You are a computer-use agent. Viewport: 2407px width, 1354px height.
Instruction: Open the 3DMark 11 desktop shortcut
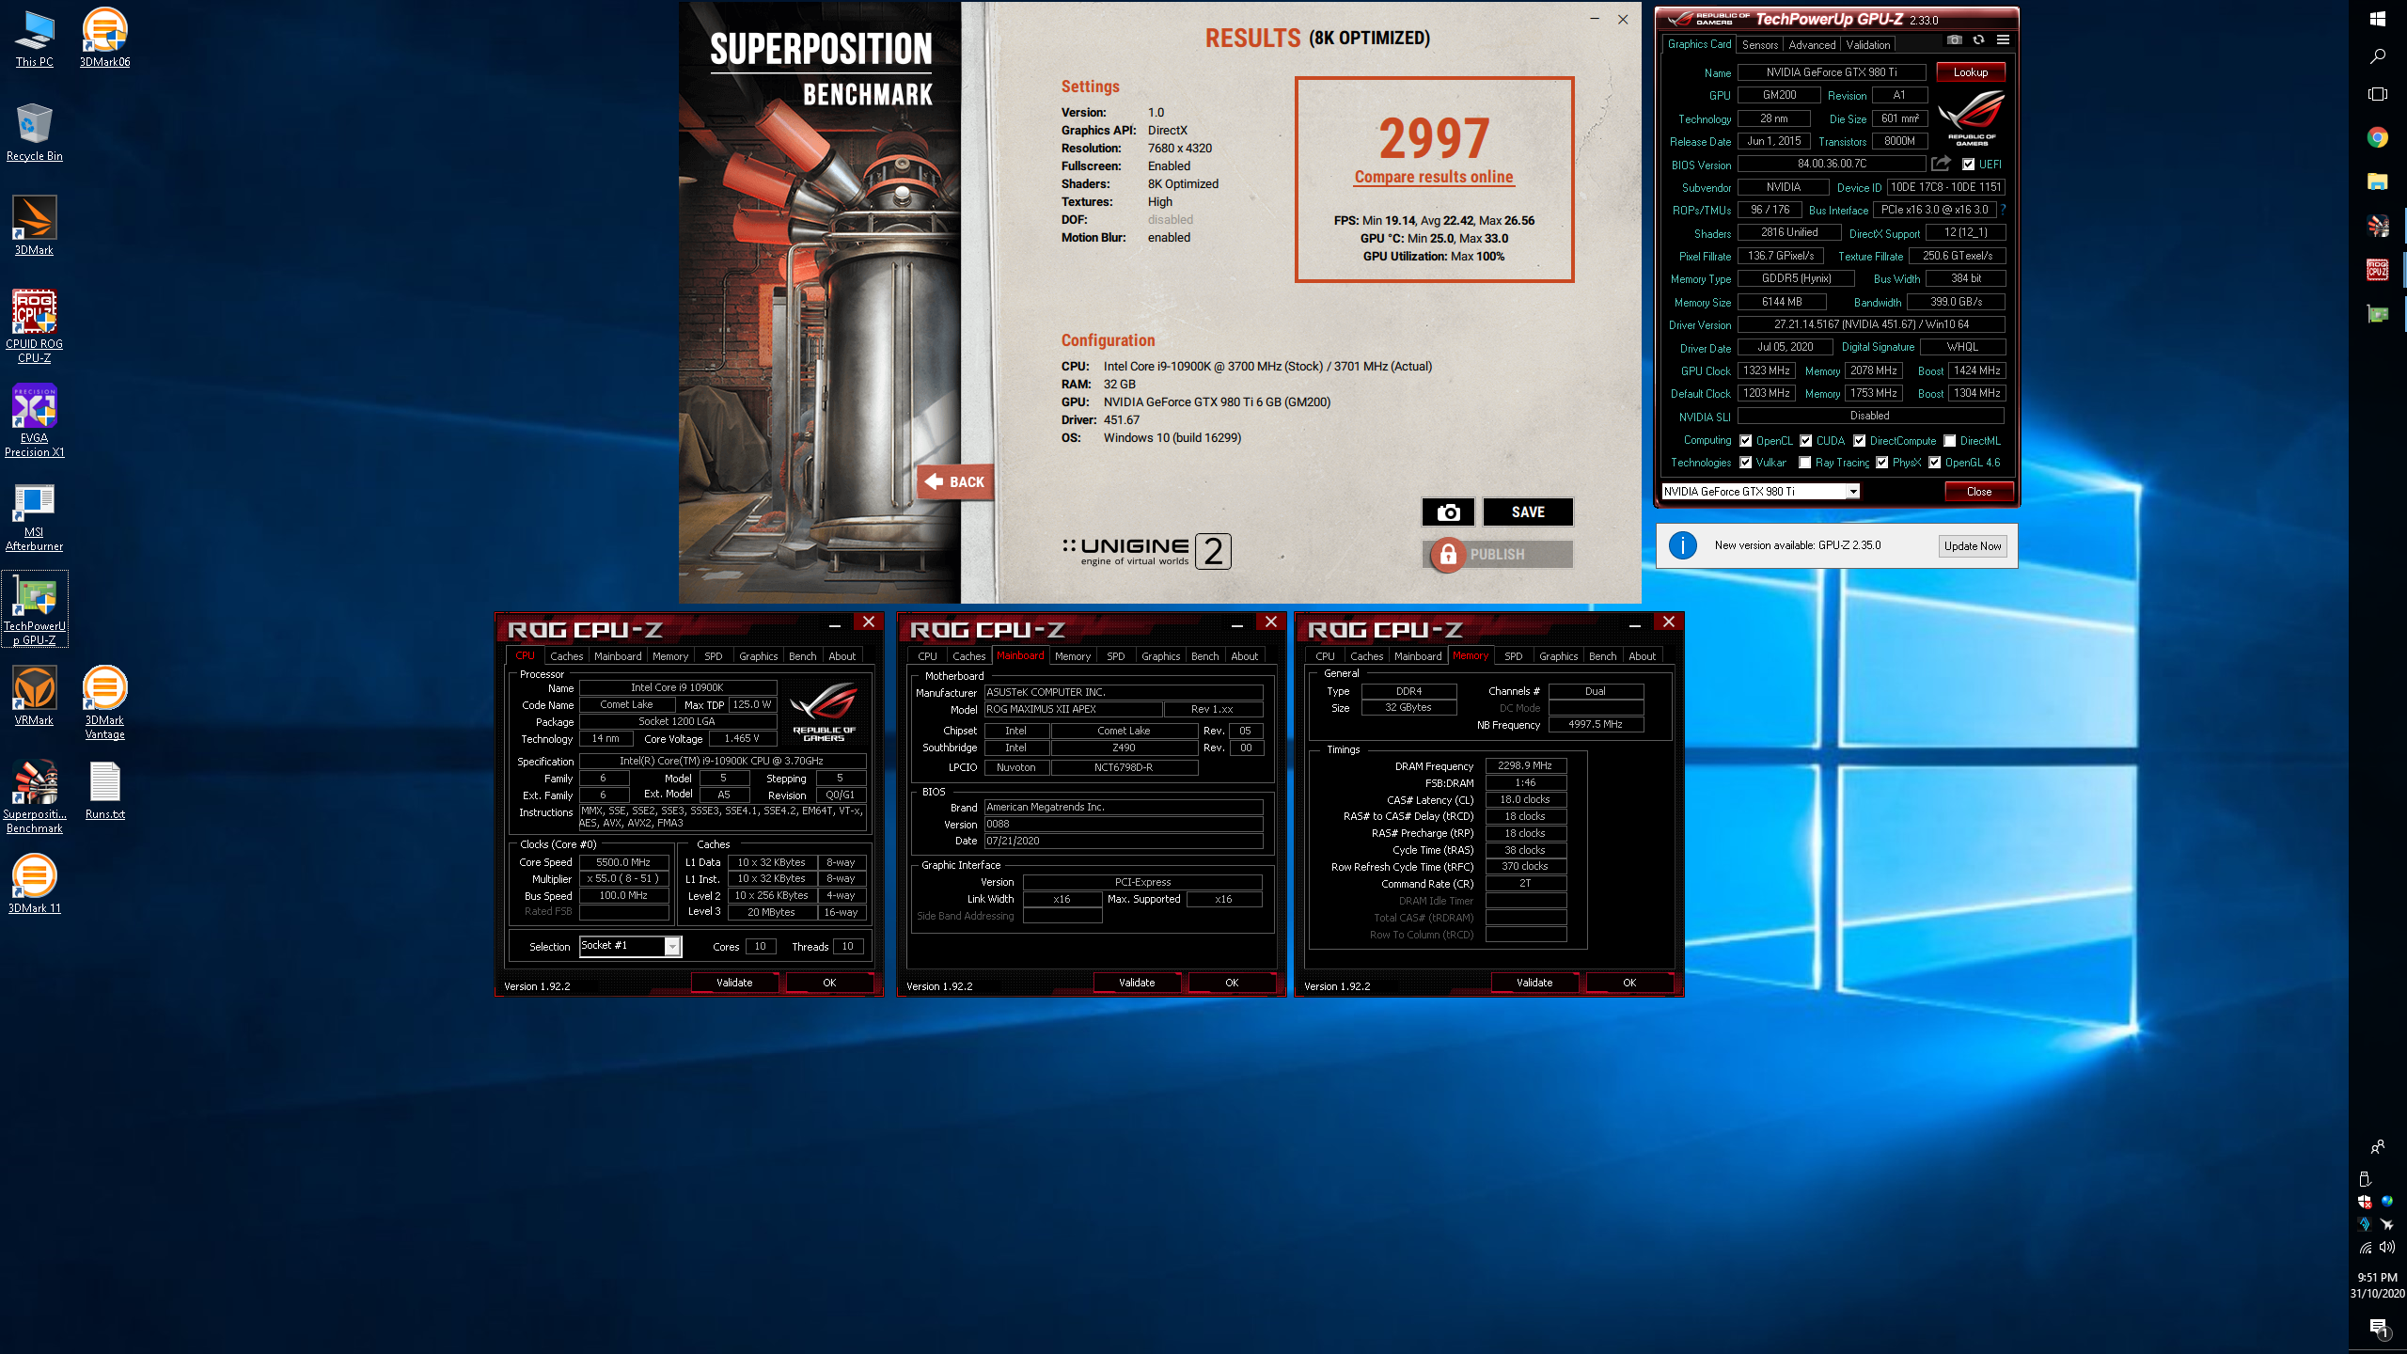click(x=35, y=885)
